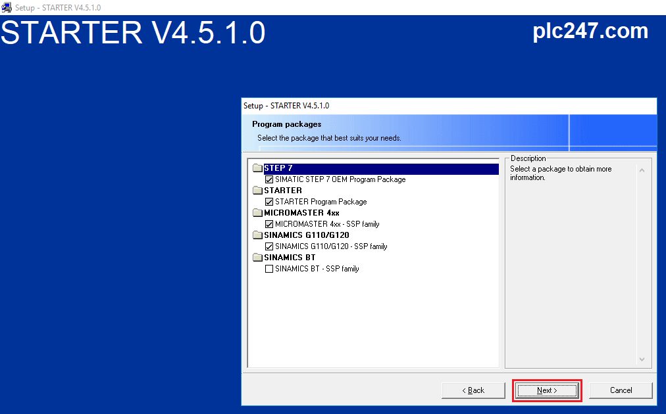The height and width of the screenshot is (414, 666).
Task: Select 'SIMATIC STEP 7 OEM Program Package' text
Action: click(x=340, y=179)
